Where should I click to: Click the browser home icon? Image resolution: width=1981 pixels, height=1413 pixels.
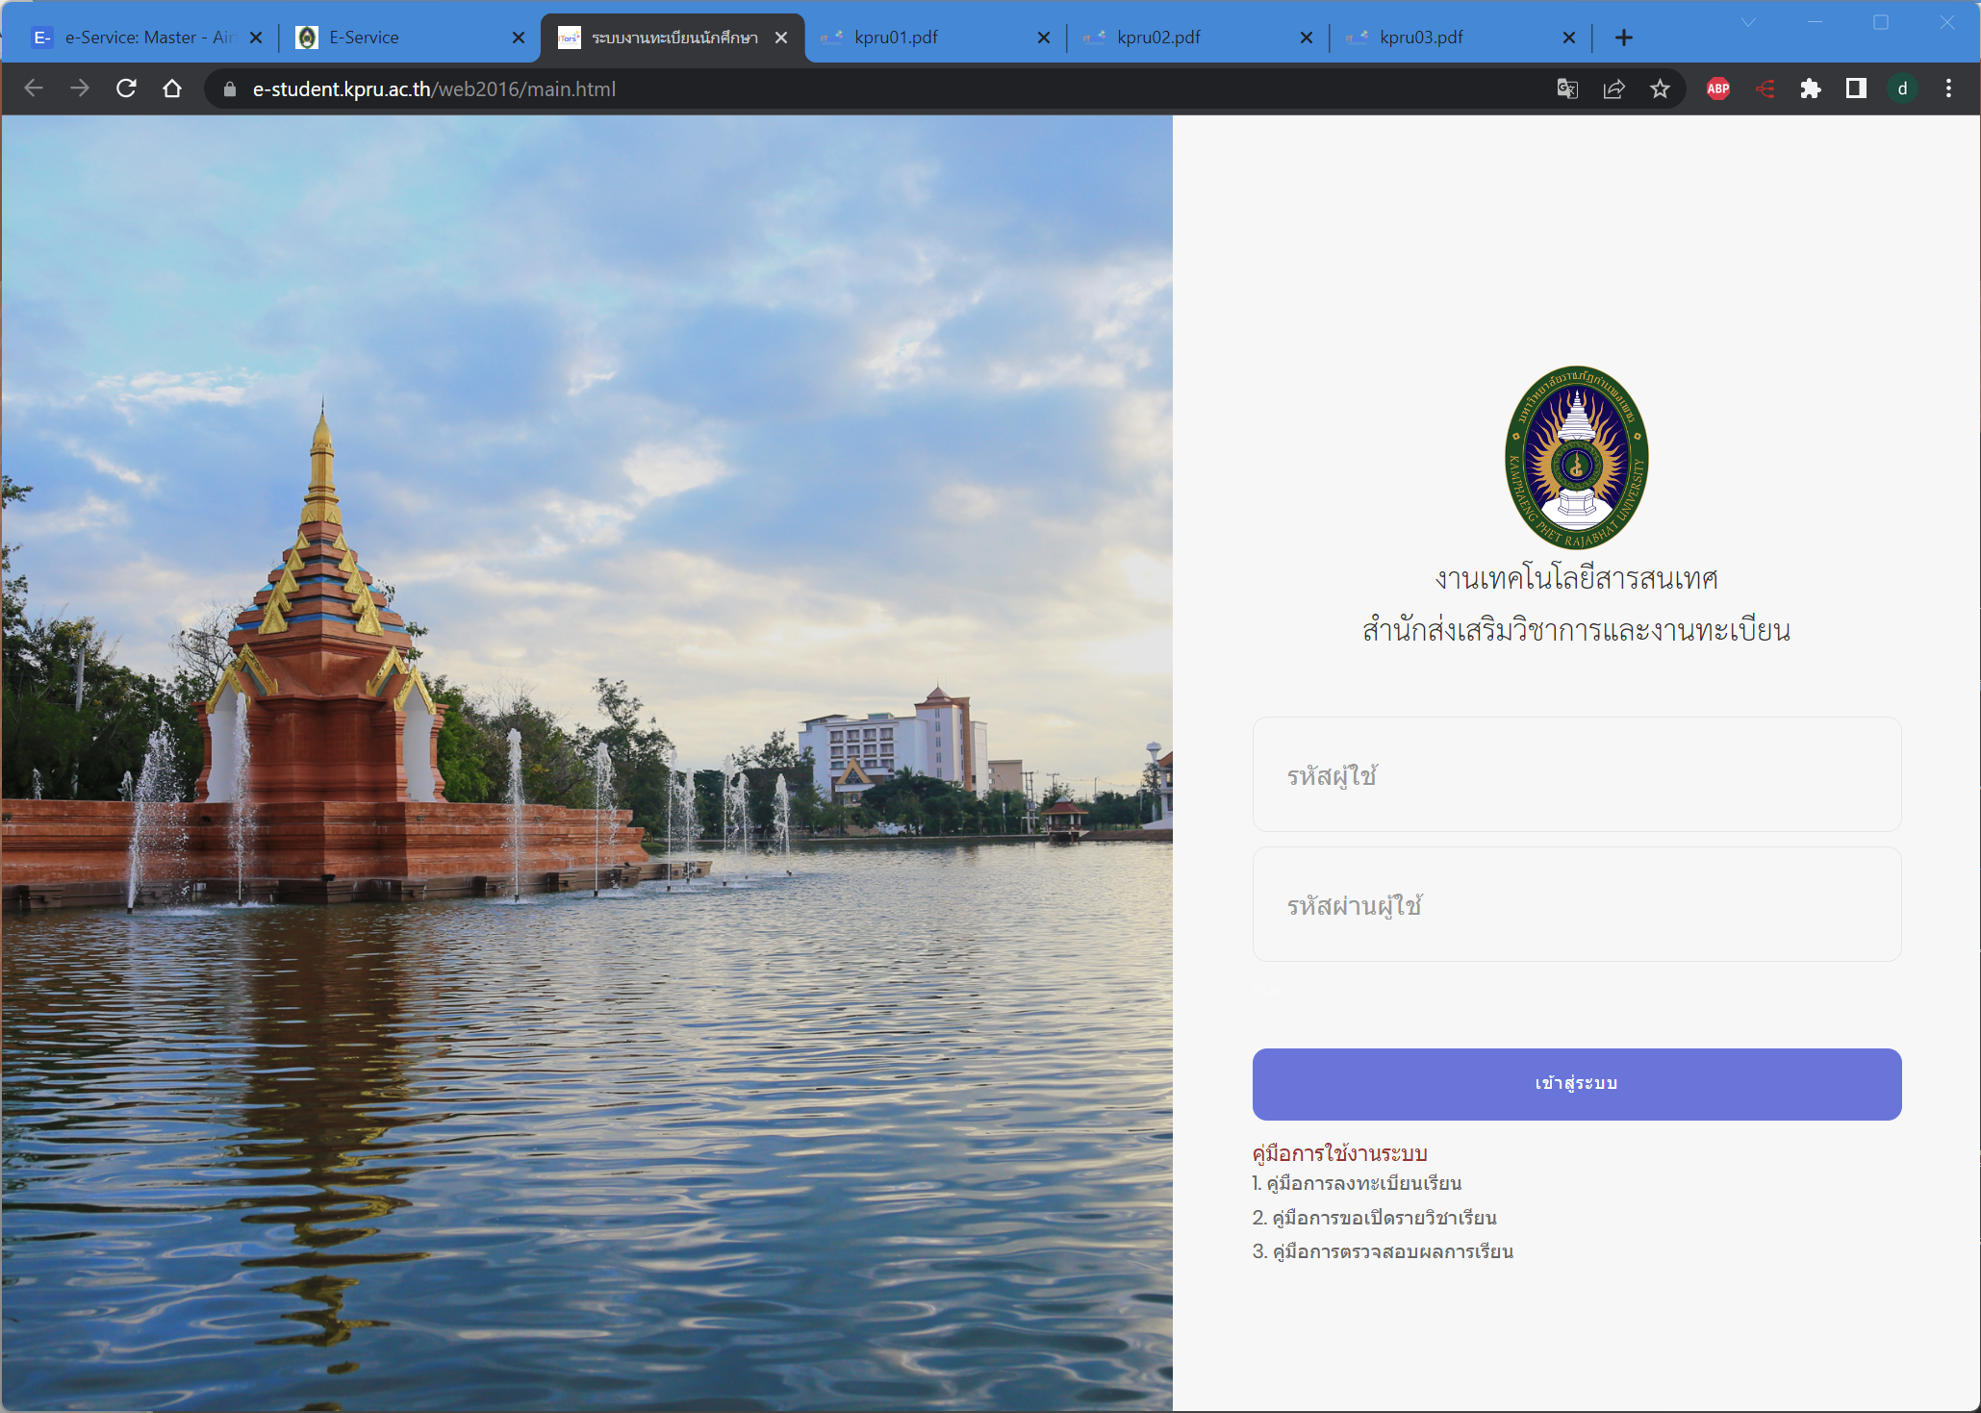172,88
